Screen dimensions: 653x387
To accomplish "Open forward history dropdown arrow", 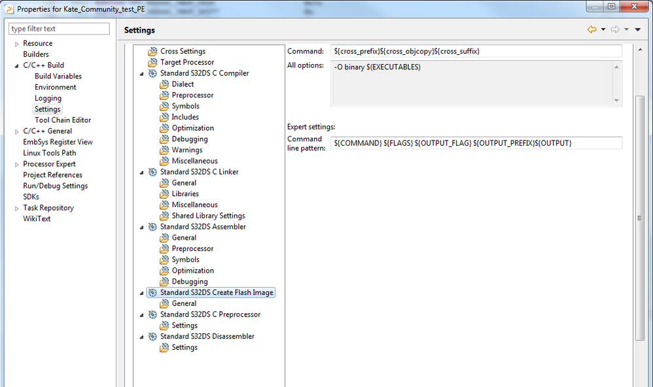I will 626,29.
